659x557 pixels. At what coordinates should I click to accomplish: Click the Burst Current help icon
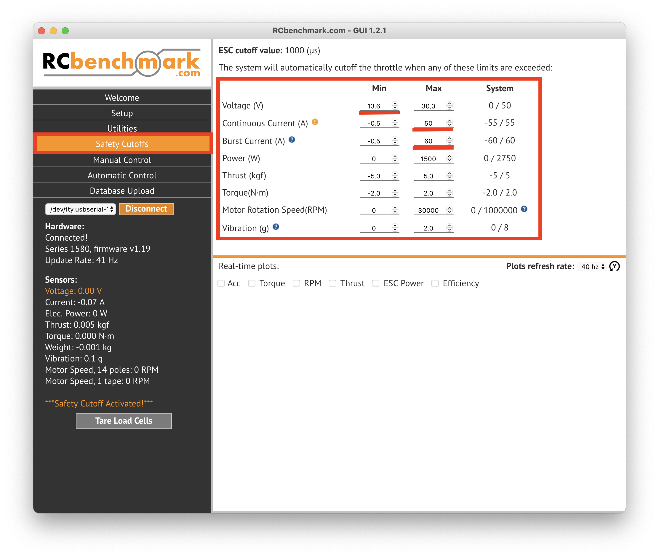[x=292, y=140]
